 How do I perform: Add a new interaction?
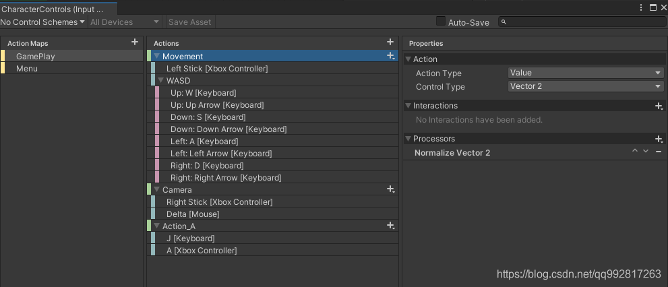(x=659, y=106)
